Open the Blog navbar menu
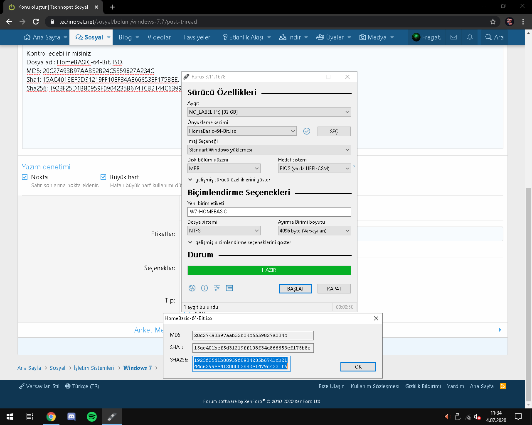The width and height of the screenshot is (532, 425). [x=125, y=37]
